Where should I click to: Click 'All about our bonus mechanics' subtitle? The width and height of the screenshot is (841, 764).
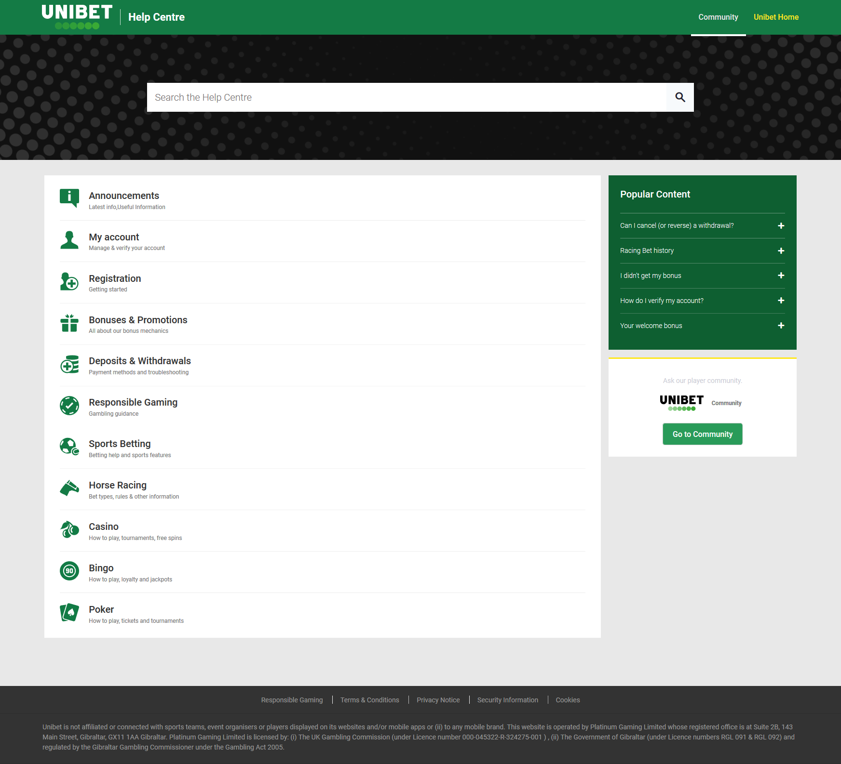[129, 331]
